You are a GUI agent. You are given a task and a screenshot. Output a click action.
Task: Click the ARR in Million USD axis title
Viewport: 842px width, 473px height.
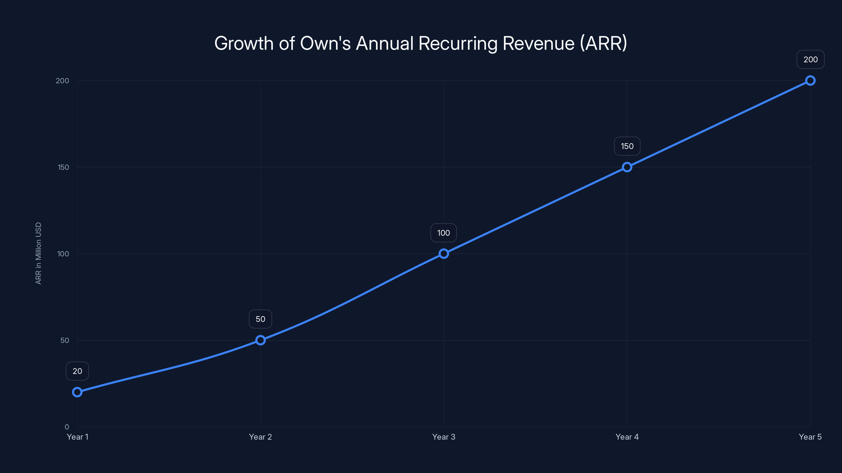38,253
